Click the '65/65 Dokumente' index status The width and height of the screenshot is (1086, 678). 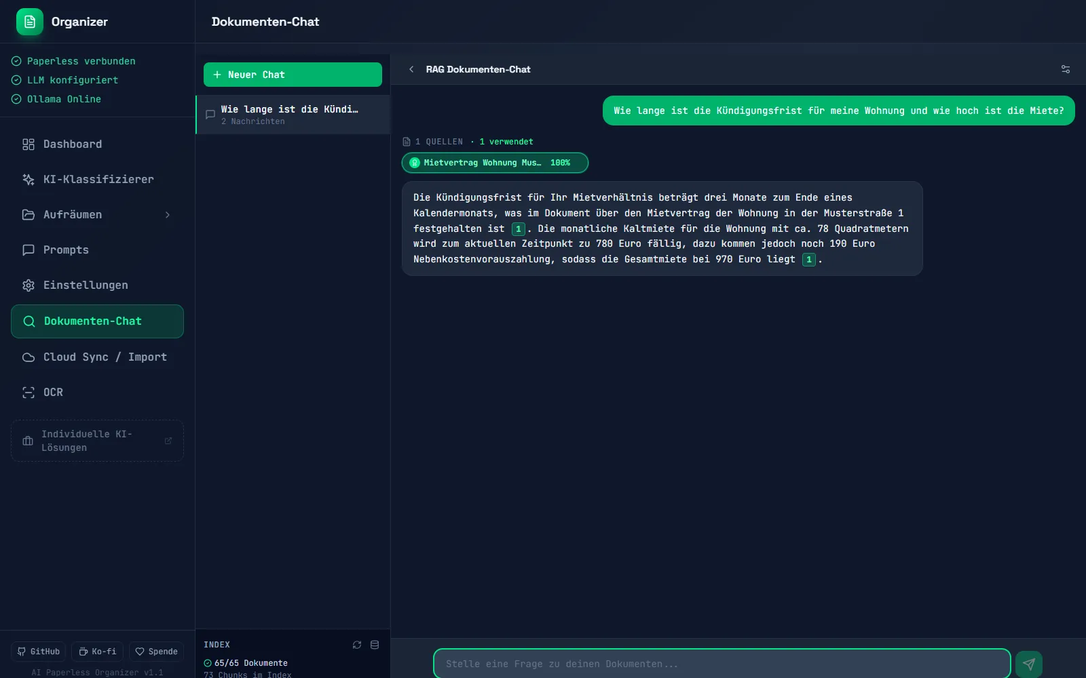point(246,663)
